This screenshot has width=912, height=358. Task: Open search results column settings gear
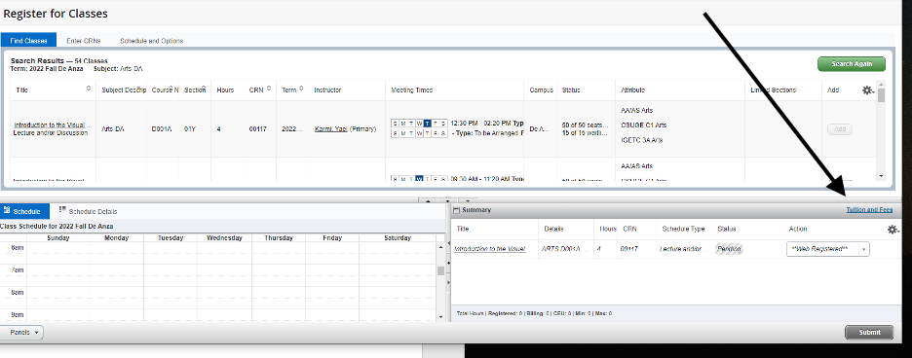867,90
